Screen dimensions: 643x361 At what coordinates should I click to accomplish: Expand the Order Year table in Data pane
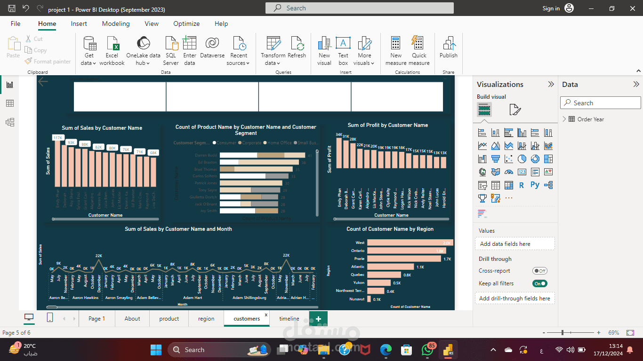pyautogui.click(x=564, y=119)
